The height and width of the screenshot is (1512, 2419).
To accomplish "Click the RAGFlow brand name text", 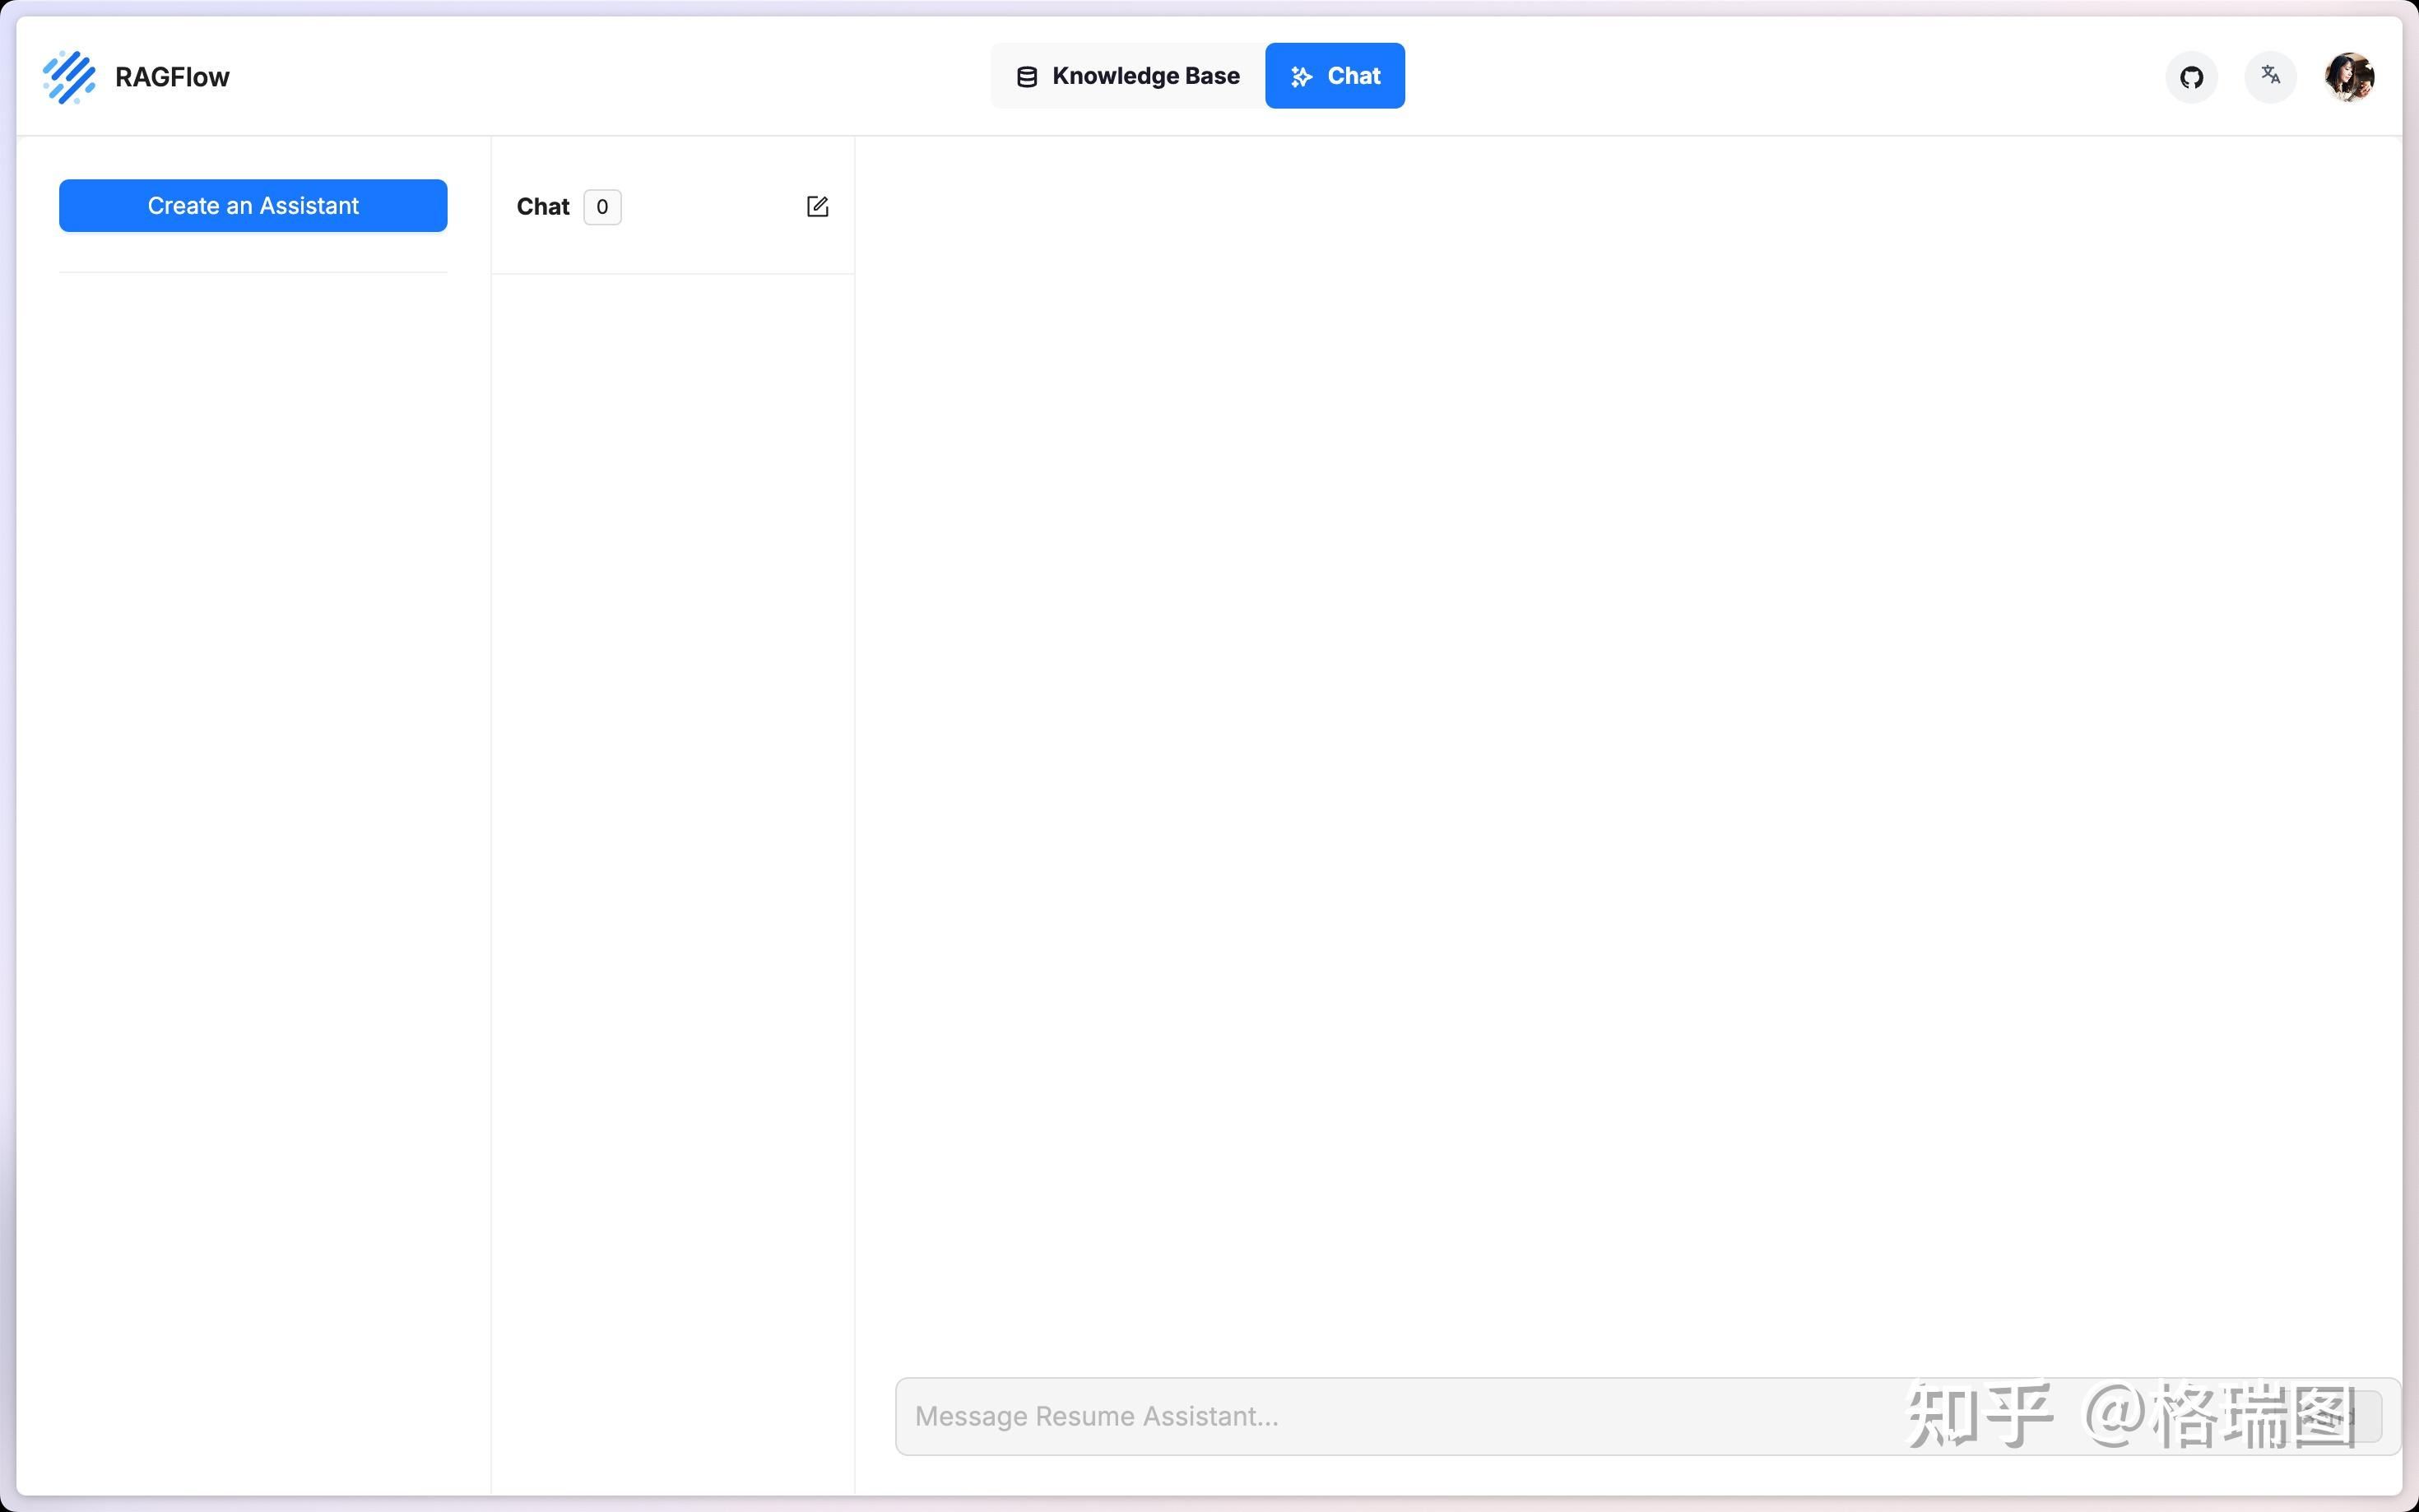I will pos(172,77).
